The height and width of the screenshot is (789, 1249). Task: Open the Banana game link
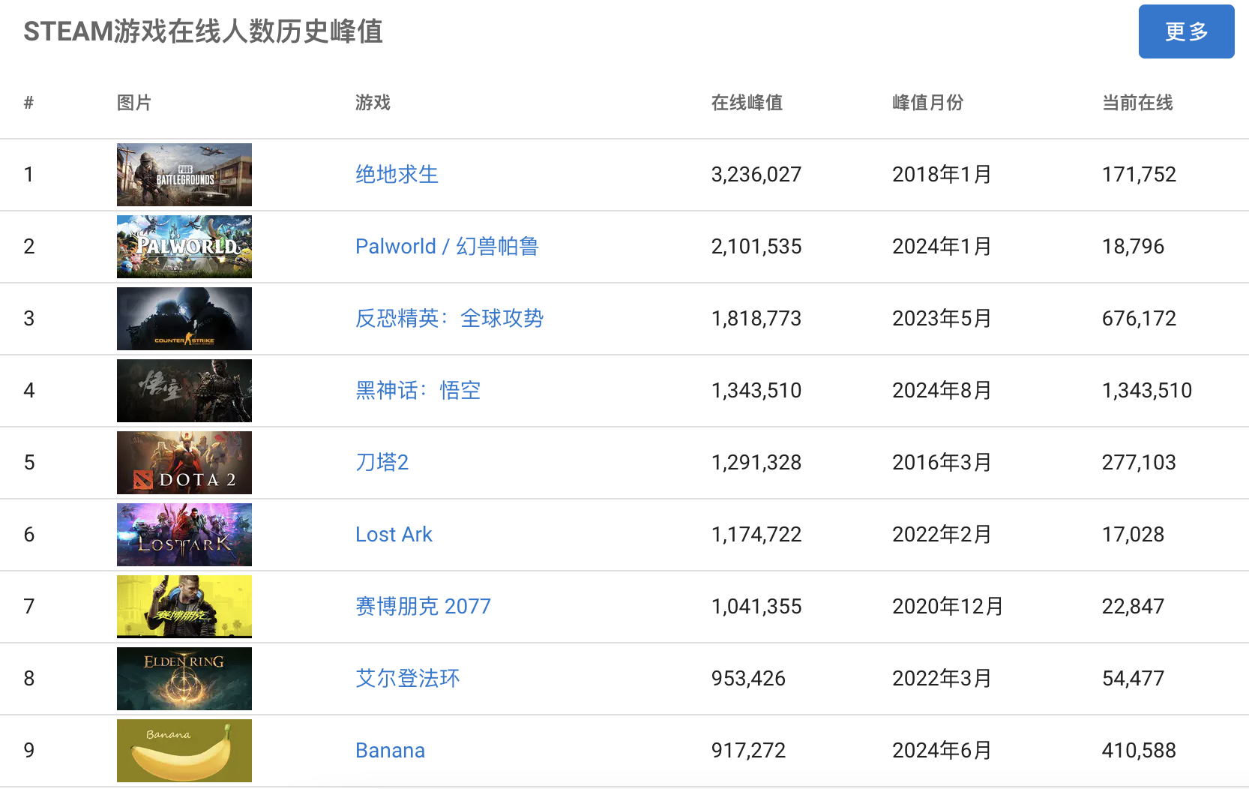coord(390,750)
